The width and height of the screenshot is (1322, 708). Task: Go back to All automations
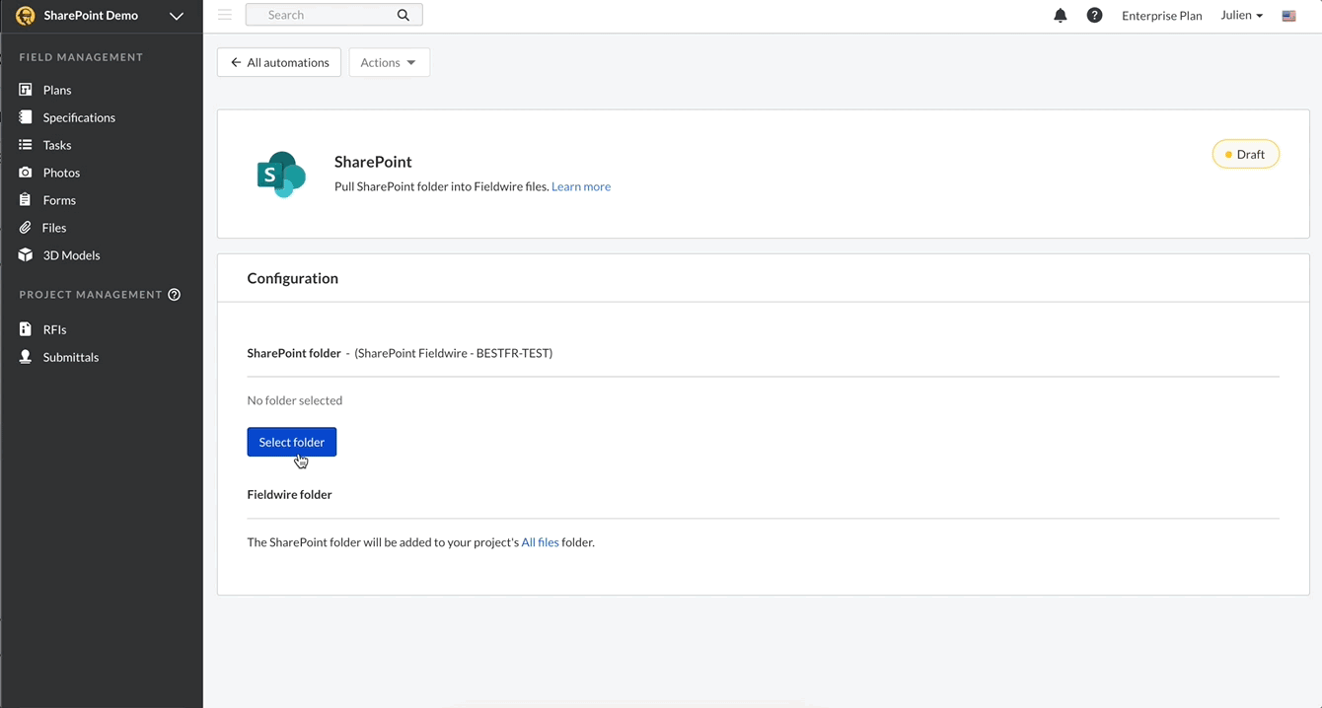coord(279,61)
